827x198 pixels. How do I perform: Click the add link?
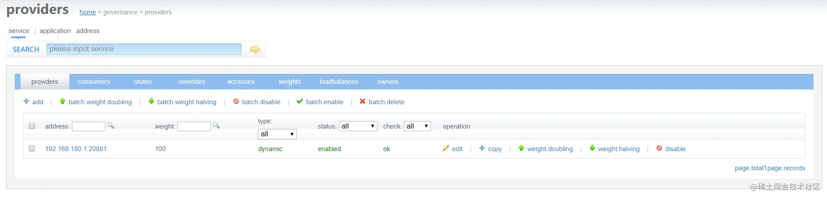click(37, 102)
